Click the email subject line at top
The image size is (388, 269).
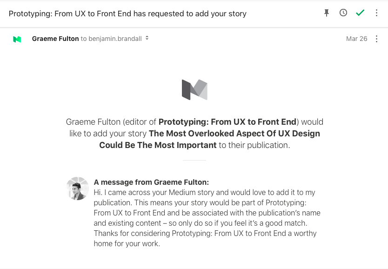click(127, 13)
